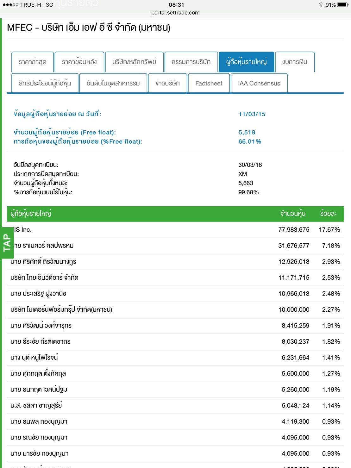Tap the portal.settrade.com address bar

(x=175, y=13)
